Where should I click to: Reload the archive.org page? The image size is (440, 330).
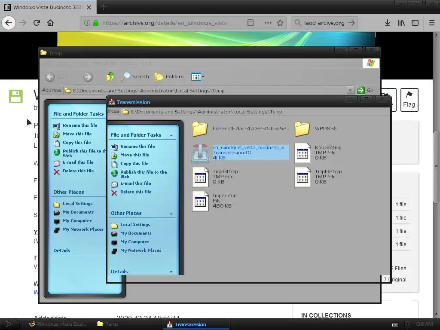coord(37,23)
